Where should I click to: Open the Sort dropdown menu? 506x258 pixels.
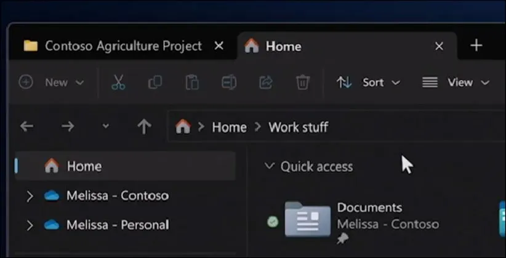[x=368, y=82]
